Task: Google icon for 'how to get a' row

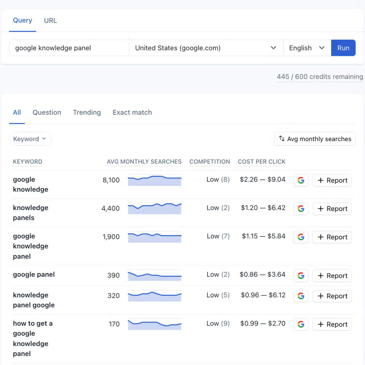Action: click(301, 324)
